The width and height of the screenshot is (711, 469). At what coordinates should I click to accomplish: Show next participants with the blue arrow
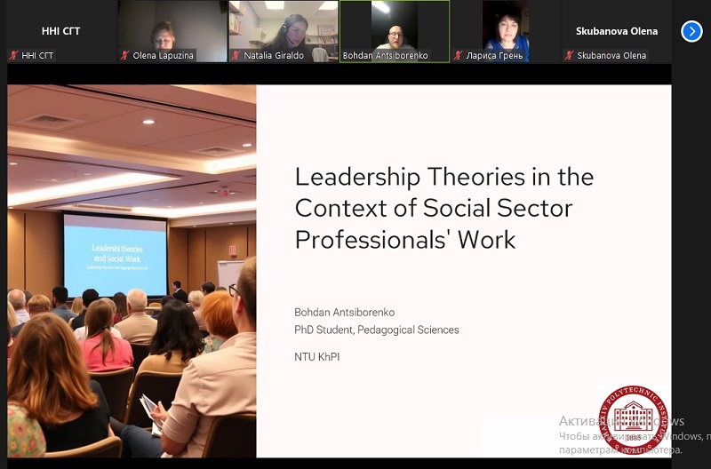coord(691,31)
